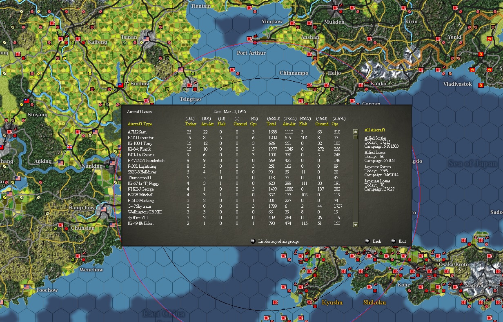This screenshot has width=503, height=322.
Task: Sort by campaign Flak column header
Action: click(303, 124)
